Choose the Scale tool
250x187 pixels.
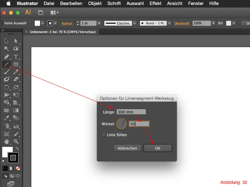point(16,87)
